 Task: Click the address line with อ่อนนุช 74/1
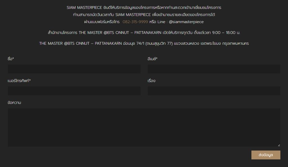click(x=144, y=44)
